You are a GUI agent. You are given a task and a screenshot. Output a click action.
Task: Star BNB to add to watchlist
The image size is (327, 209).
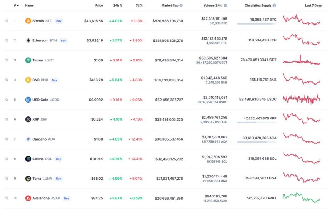click(x=7, y=80)
